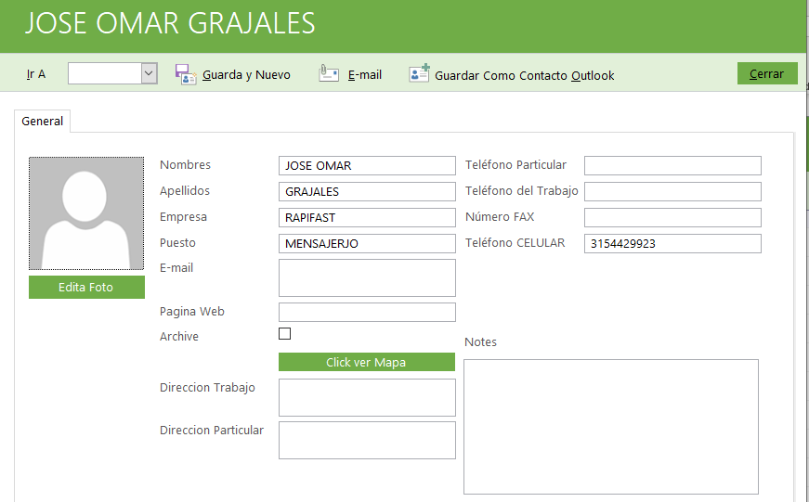The height and width of the screenshot is (502, 809).
Task: Focus the Direccion Trabajo text box
Action: (x=366, y=397)
